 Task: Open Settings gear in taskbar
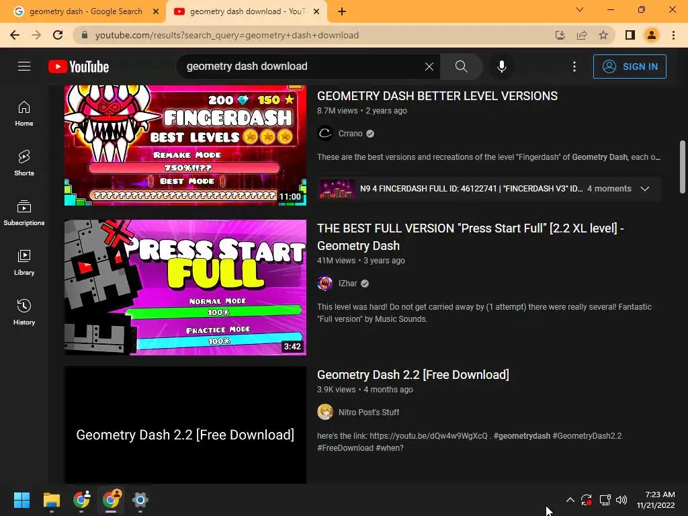click(140, 500)
